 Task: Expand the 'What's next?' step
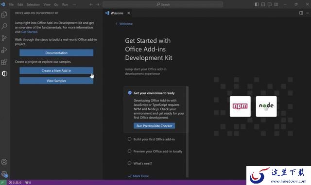pyautogui.click(x=142, y=163)
